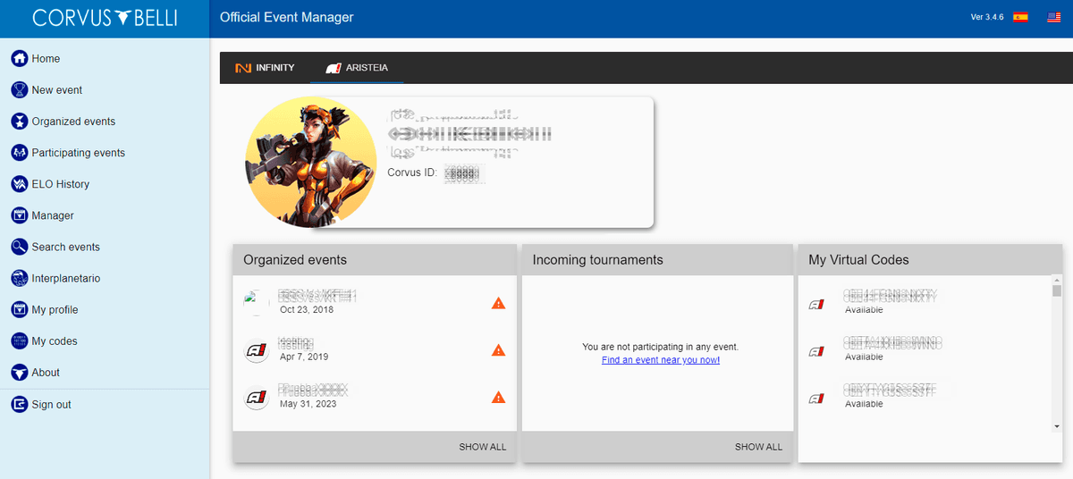Click scroll-down arrow in My Virtual Codes
1073x479 pixels.
pos(1057,427)
